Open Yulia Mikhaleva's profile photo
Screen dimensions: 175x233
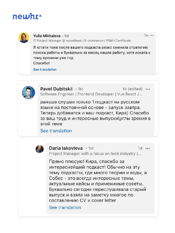(24, 38)
